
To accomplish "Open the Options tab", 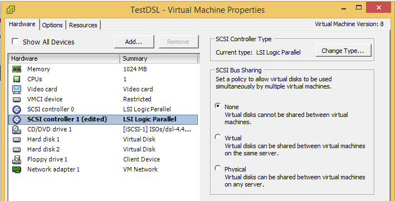I will 52,25.
